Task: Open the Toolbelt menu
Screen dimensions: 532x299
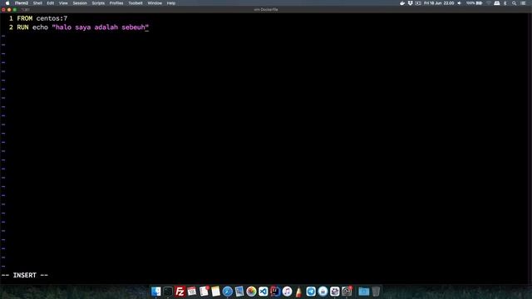Action: click(x=135, y=3)
